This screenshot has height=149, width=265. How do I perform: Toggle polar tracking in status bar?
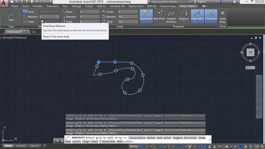161,146
